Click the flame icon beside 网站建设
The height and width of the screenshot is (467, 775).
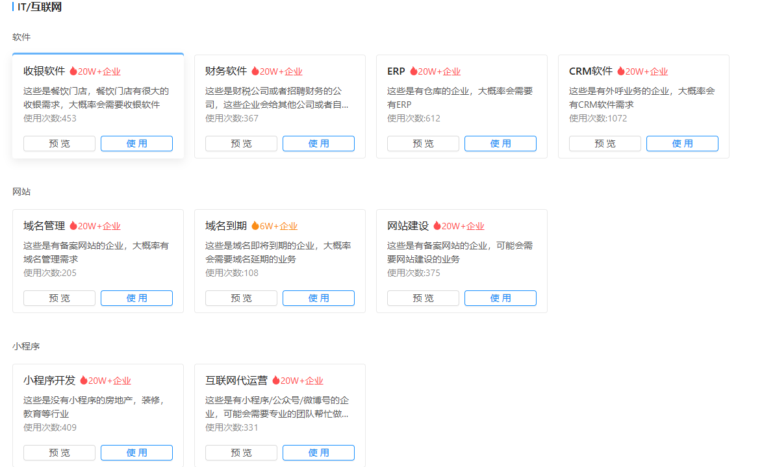(437, 226)
